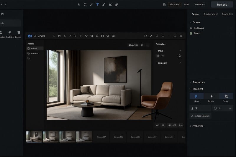Expand the Placement section
This screenshot has height=157, width=236.
(190, 89)
